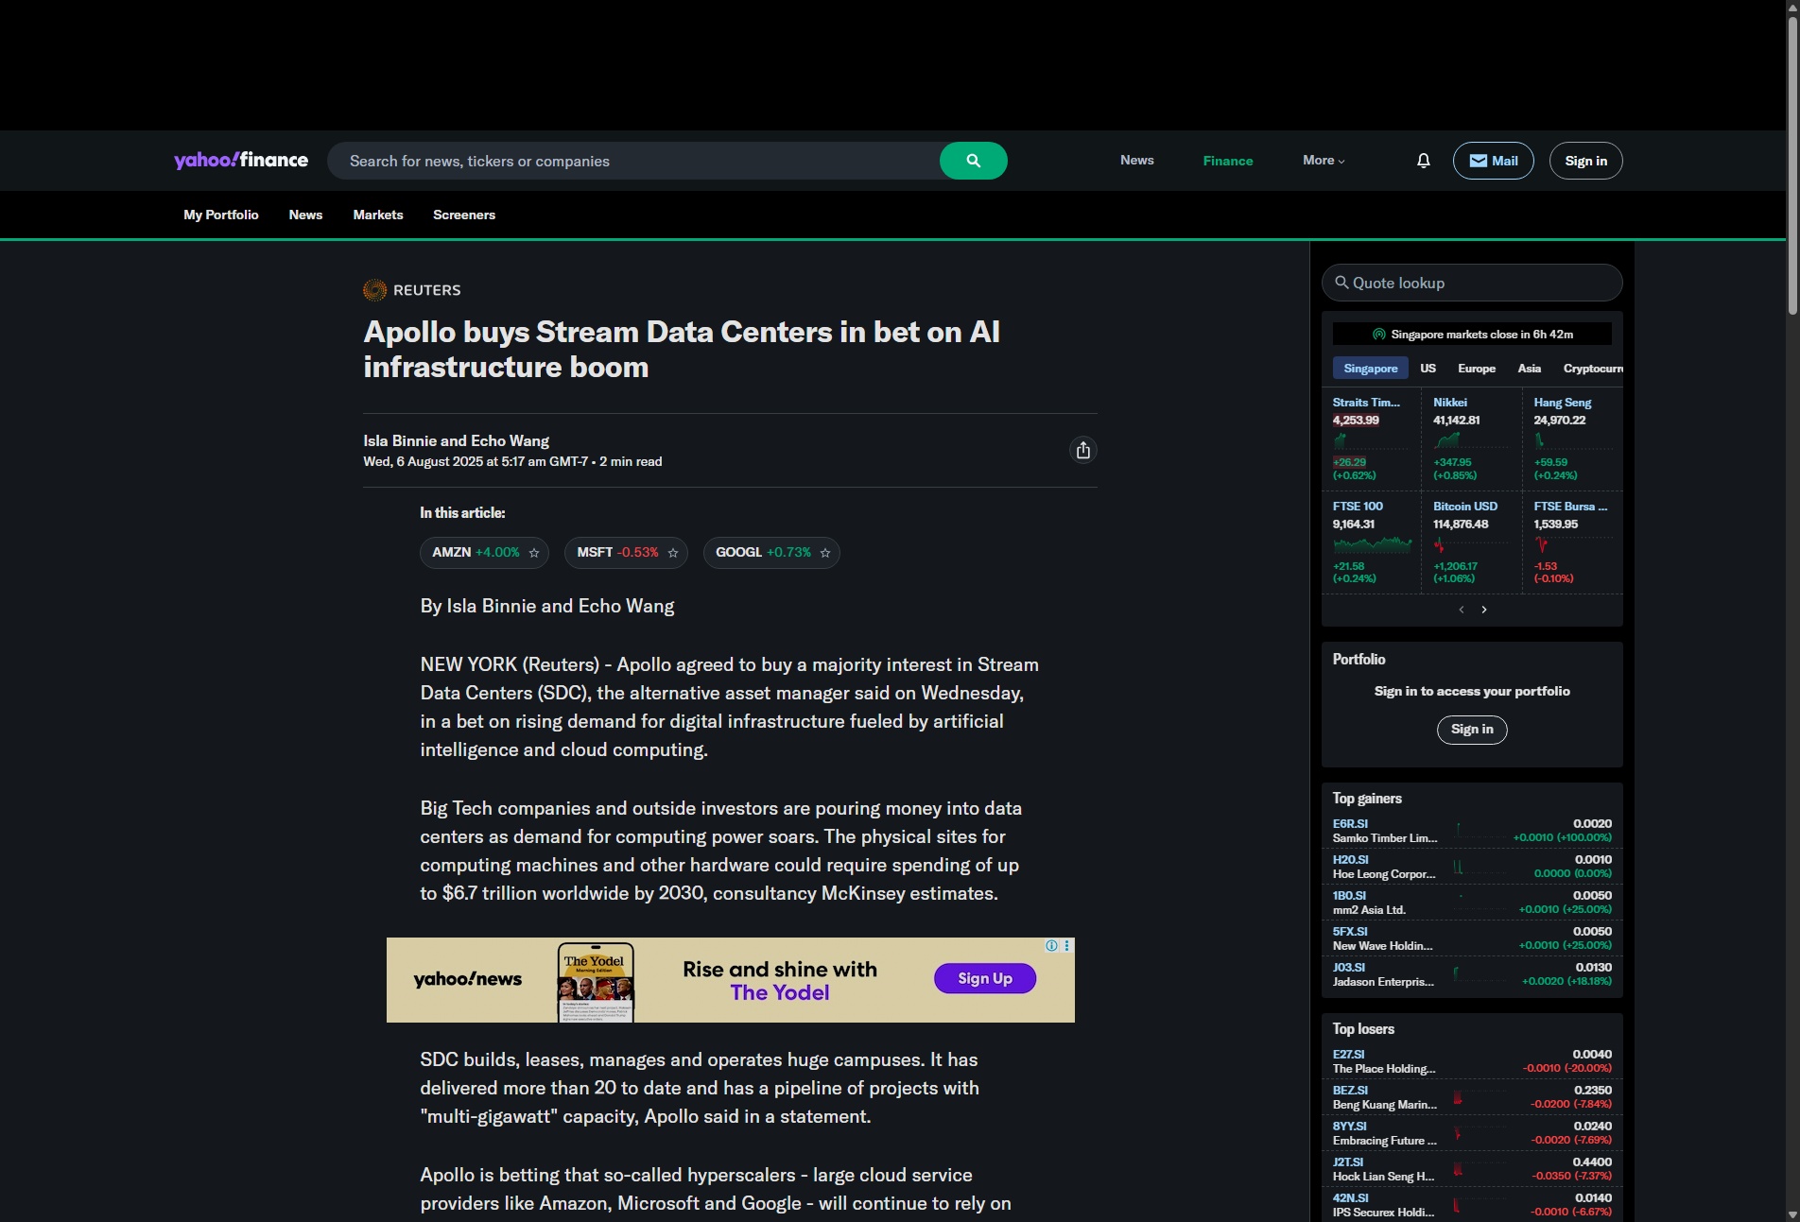This screenshot has width=1800, height=1222.
Task: Open the Markets menu
Action: pos(378,215)
